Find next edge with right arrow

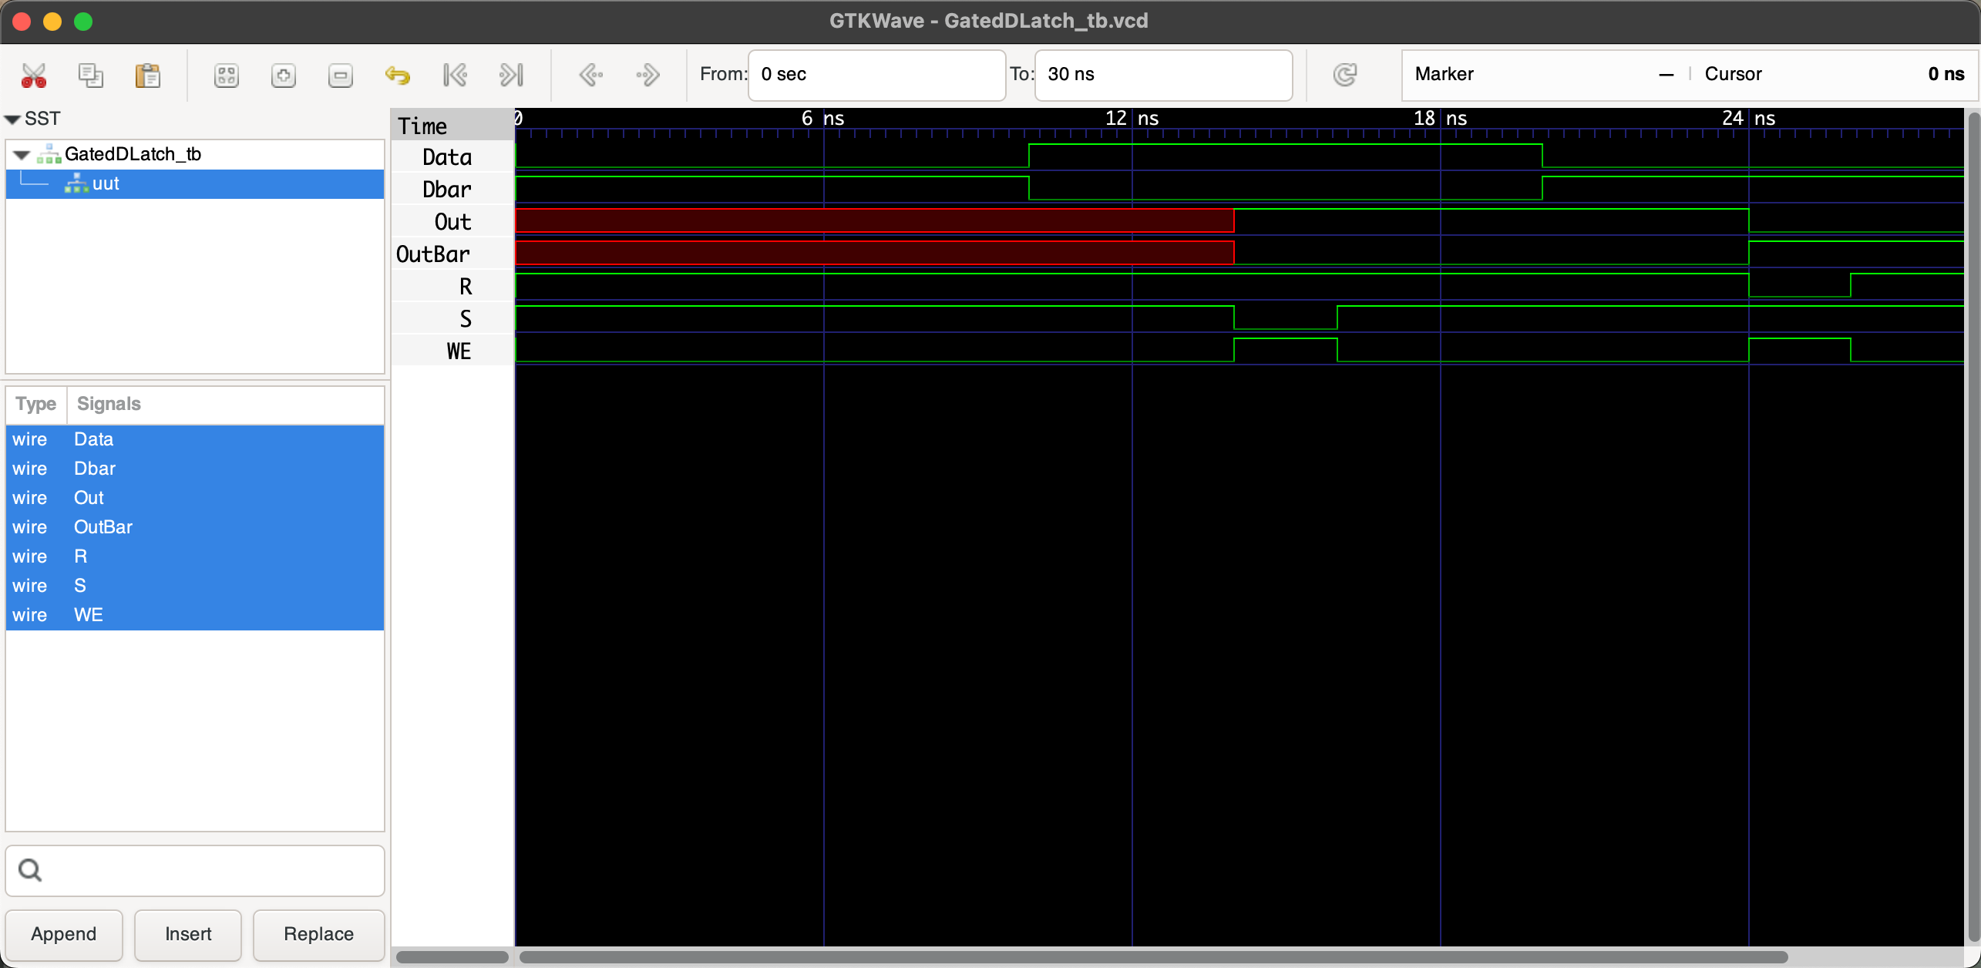[x=647, y=75]
